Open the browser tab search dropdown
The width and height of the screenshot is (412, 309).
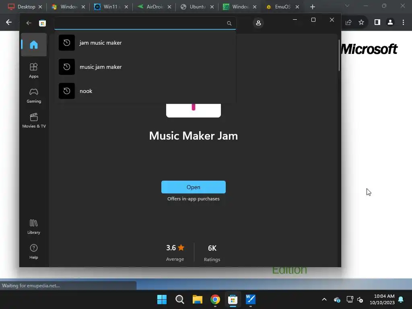(x=347, y=6)
